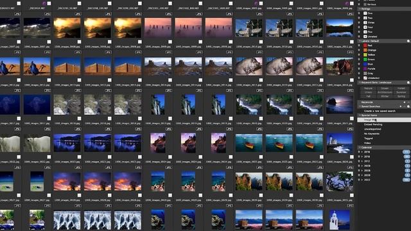Apply the Winter keyword button

click(385, 96)
